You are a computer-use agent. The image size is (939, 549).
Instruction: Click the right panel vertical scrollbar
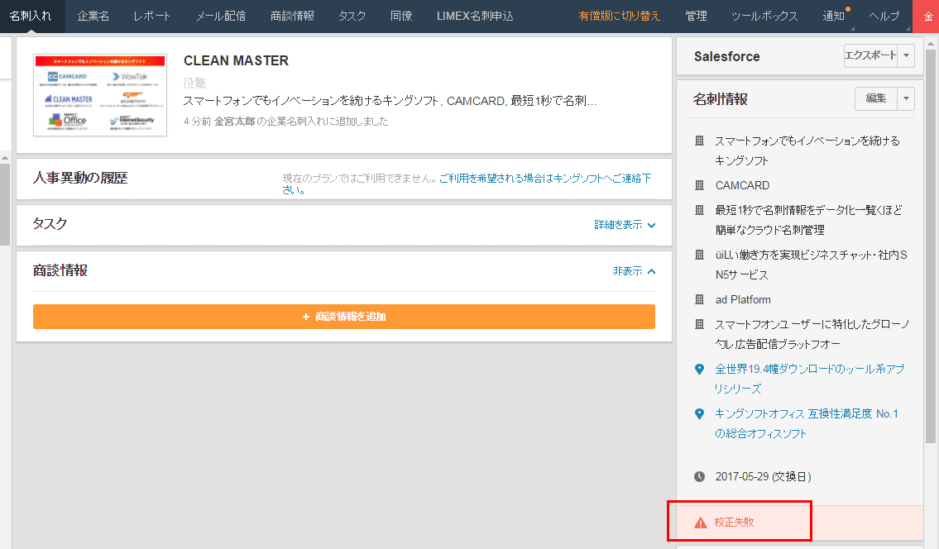(930, 246)
